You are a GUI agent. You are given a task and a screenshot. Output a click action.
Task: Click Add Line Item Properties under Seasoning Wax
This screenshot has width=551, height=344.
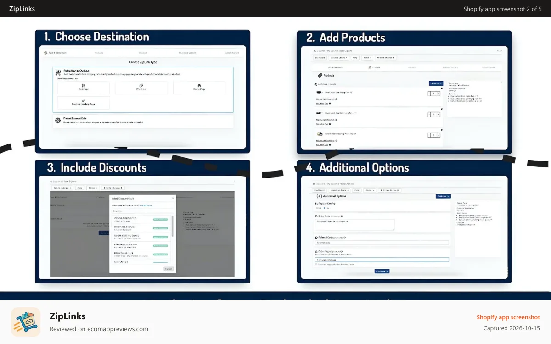pos(325,141)
